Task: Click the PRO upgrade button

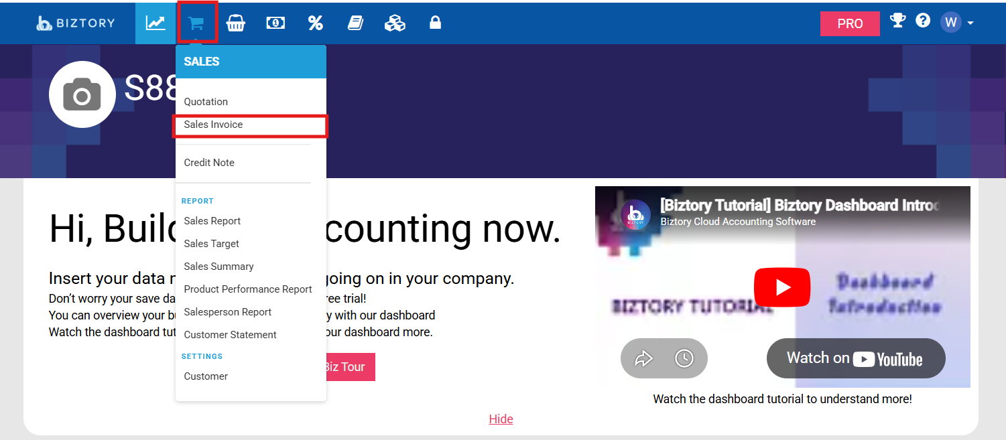Action: (x=850, y=23)
